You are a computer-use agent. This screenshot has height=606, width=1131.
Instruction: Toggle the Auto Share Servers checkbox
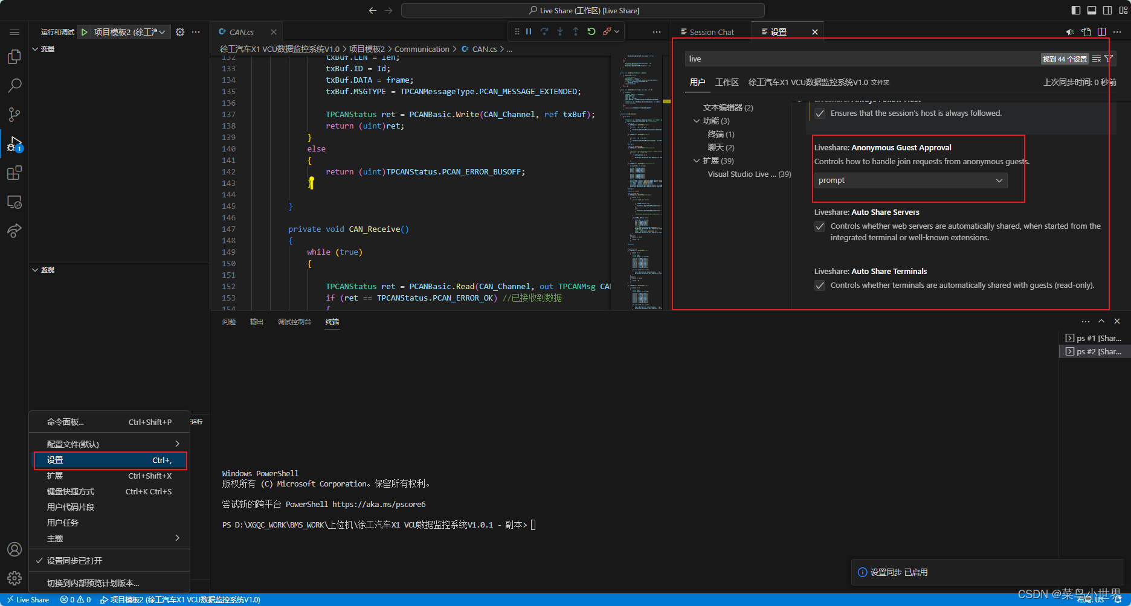coord(820,226)
